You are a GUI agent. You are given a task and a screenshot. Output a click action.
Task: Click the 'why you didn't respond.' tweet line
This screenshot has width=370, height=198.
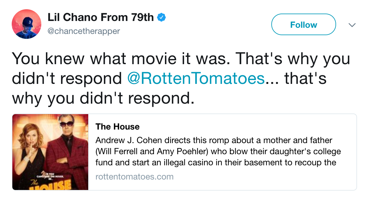point(103,99)
